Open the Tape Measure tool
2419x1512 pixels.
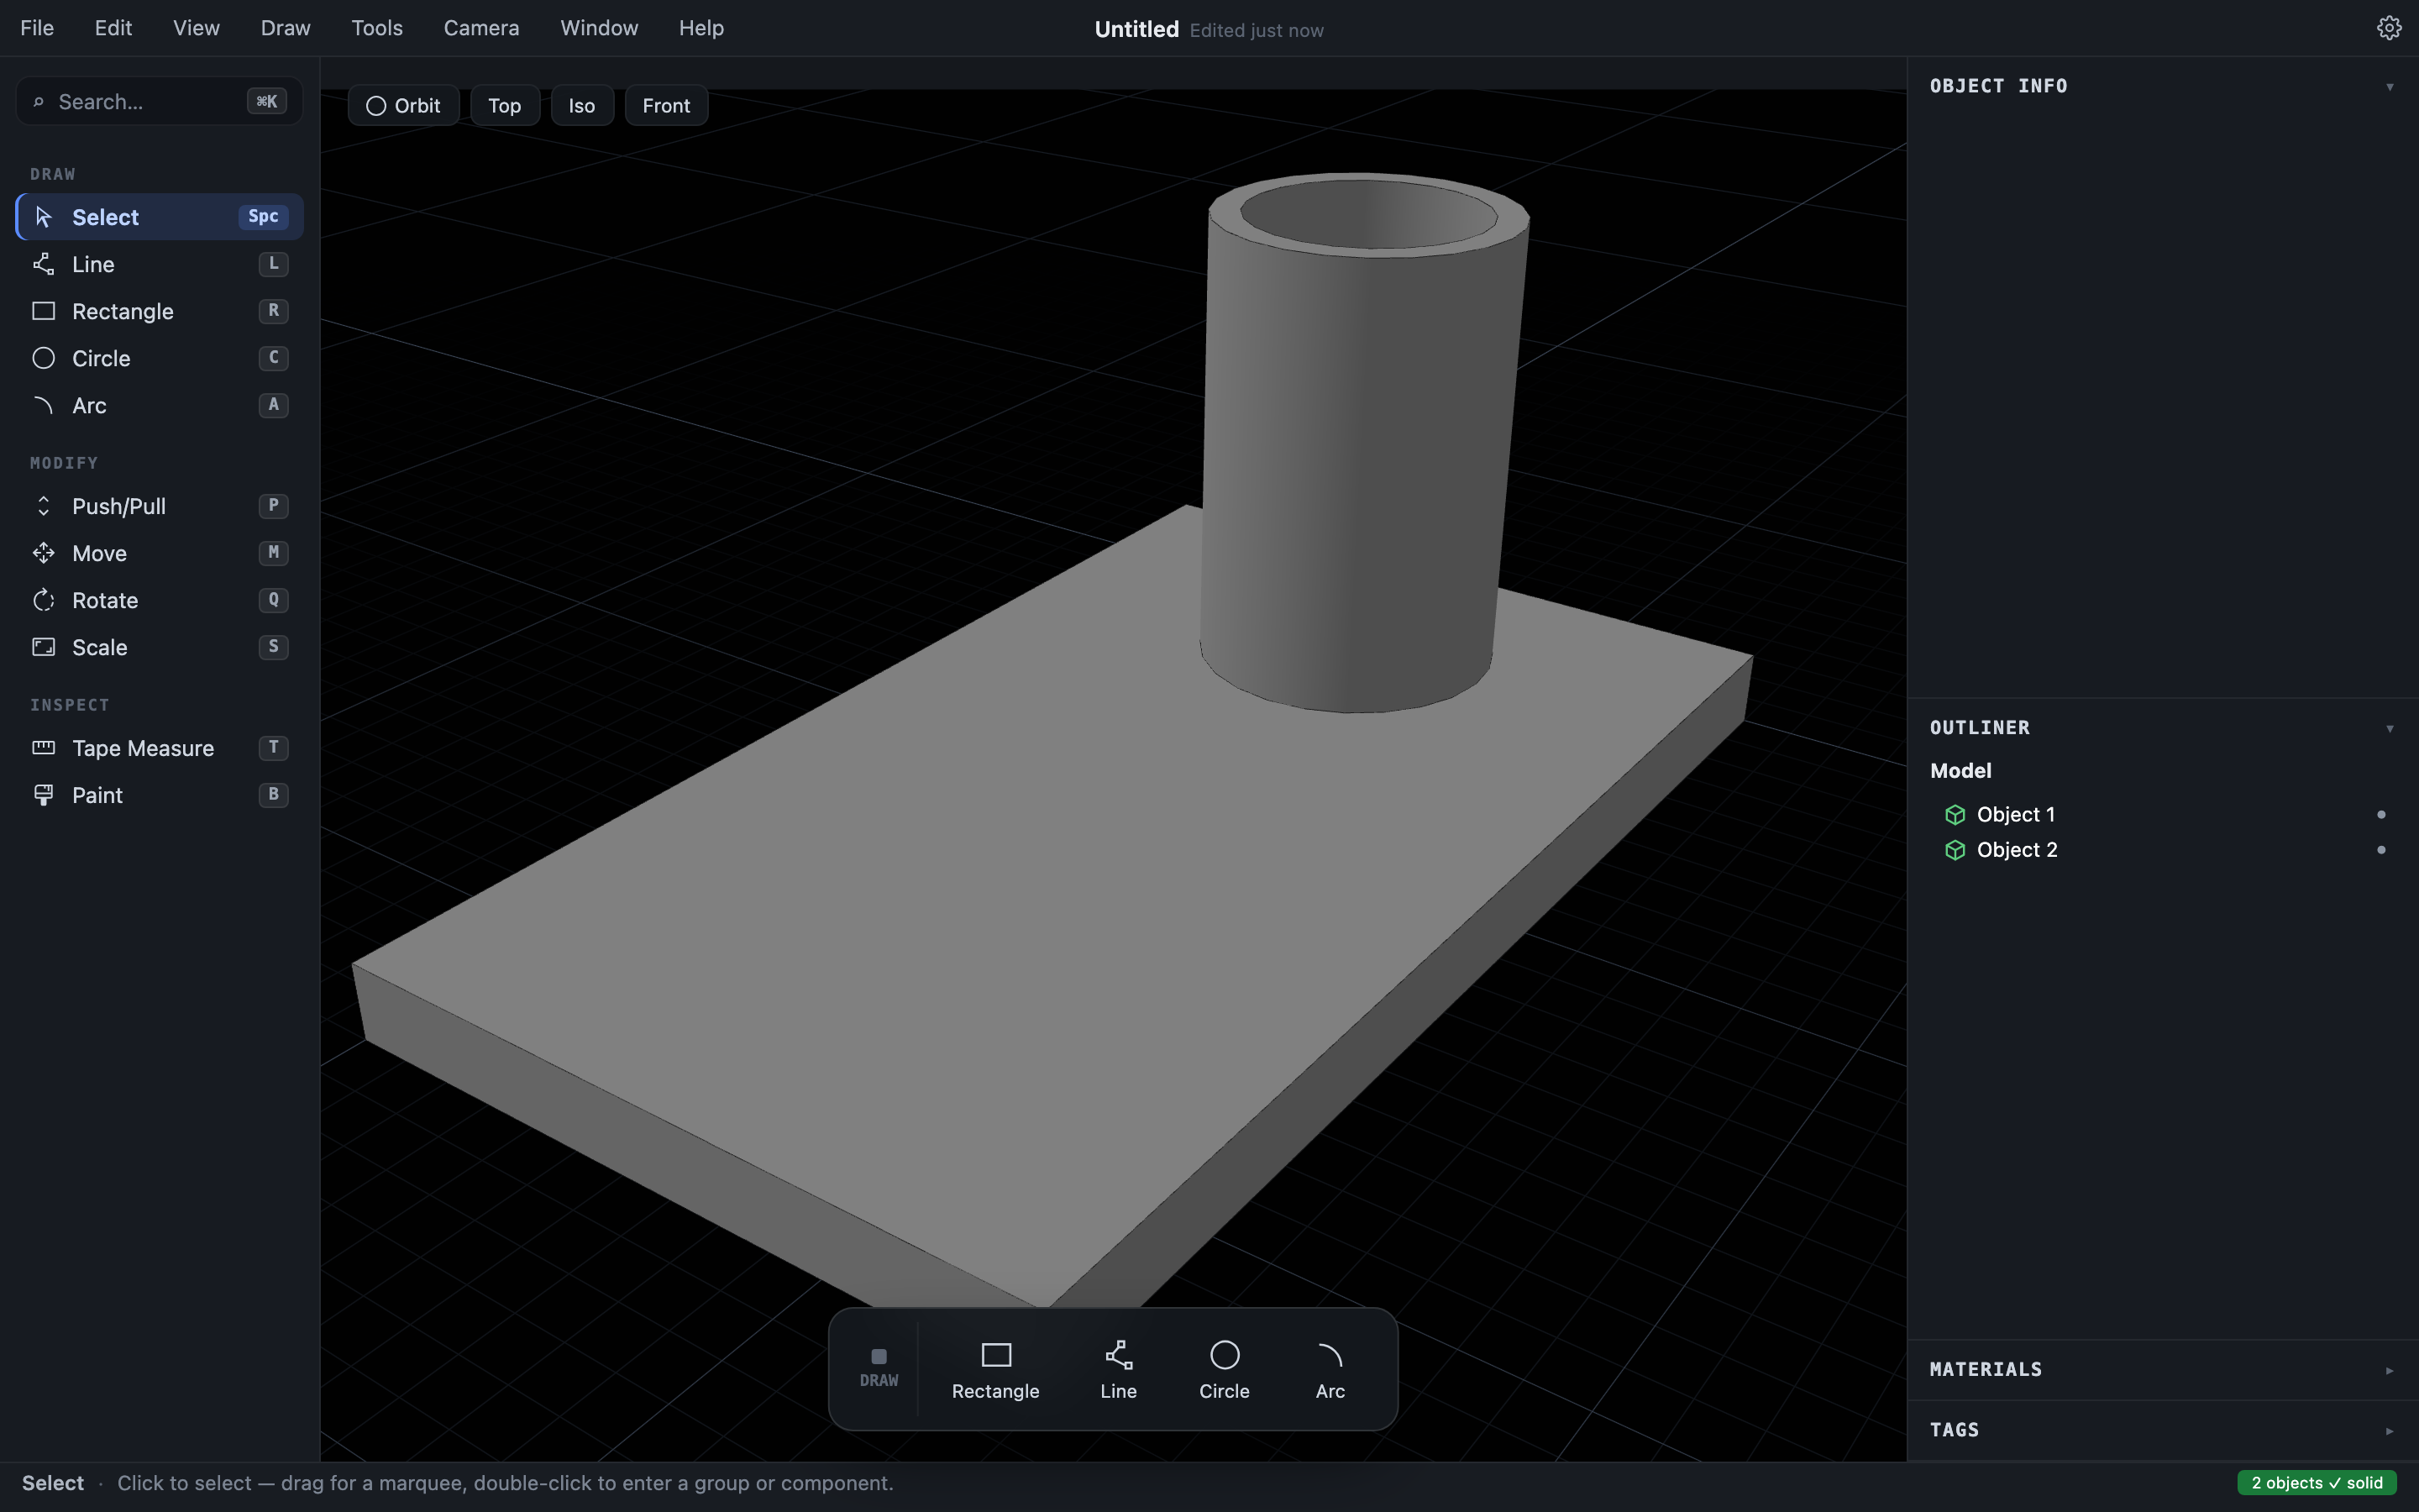(x=160, y=748)
